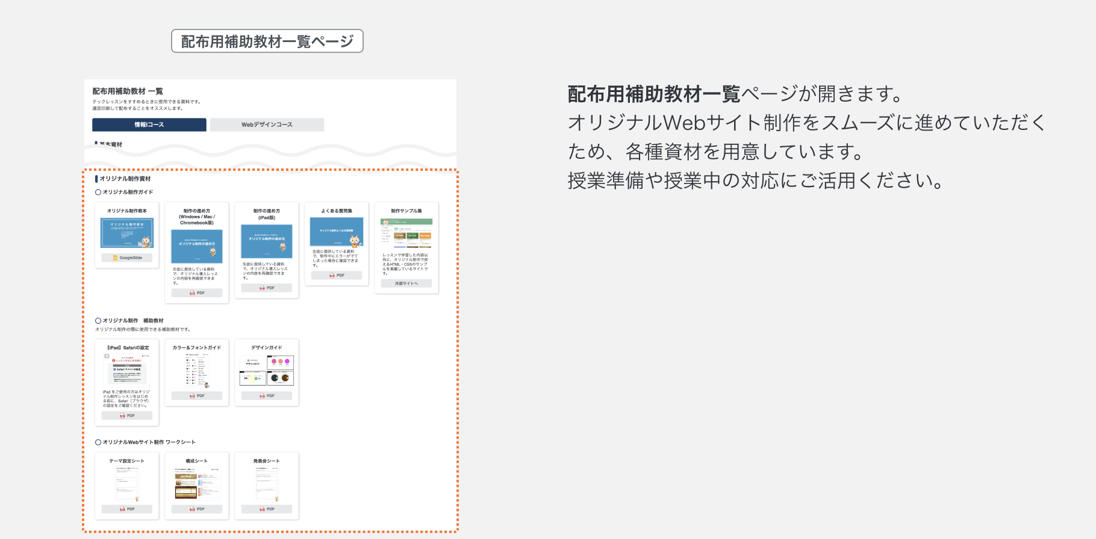Image resolution: width=1096 pixels, height=539 pixels.
Task: Click the オリジナル制作資材 section heading
Action: (125, 179)
